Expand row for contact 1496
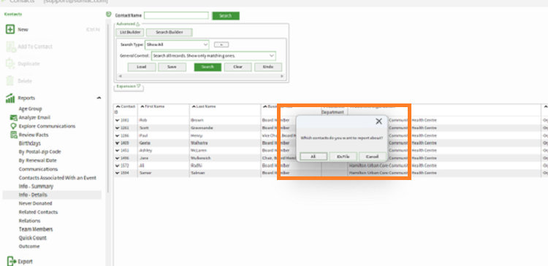Screen dimensions: 548x266 point(117,158)
